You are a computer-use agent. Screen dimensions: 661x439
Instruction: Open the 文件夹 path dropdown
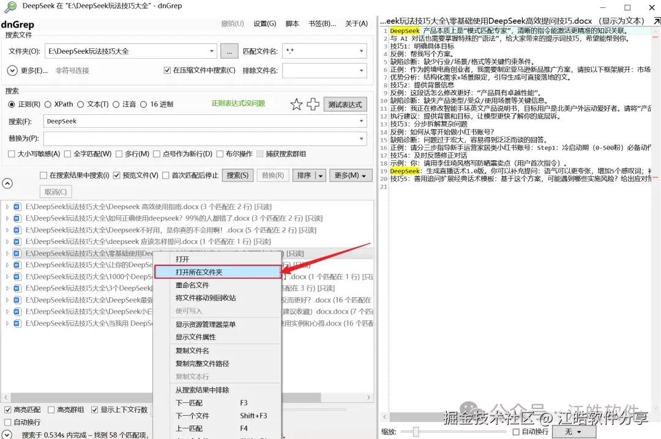(212, 51)
